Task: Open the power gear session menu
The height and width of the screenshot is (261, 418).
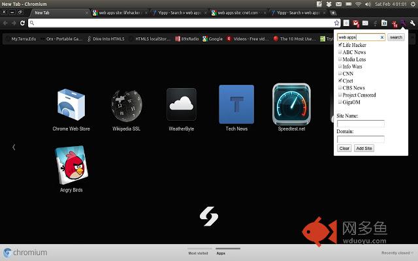Action: point(413,4)
